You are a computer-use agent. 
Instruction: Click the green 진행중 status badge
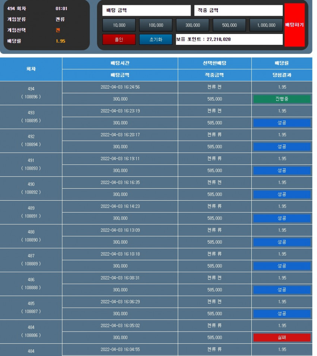tap(282, 99)
